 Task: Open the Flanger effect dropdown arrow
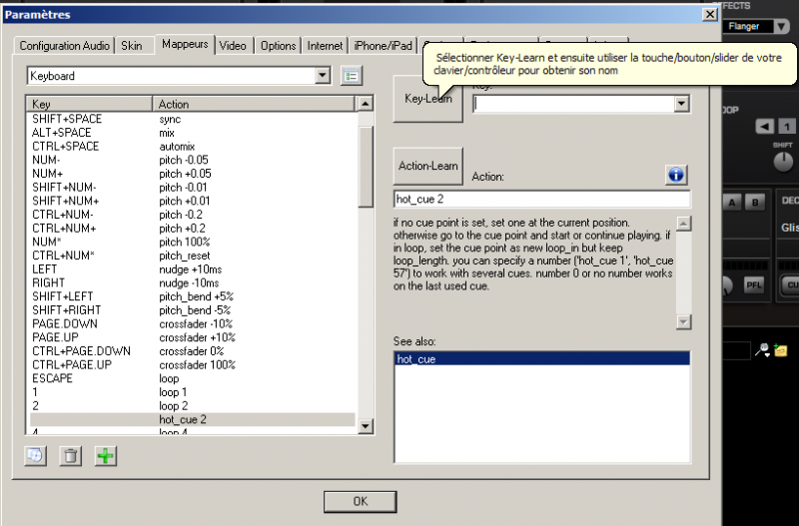pyautogui.click(x=781, y=27)
